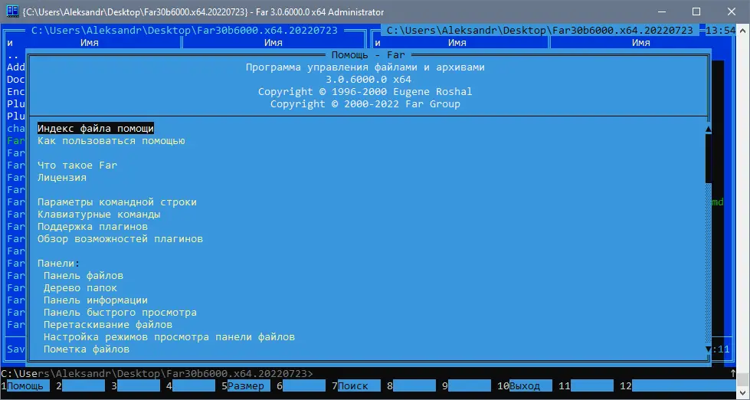The height and width of the screenshot is (400, 750).
Task: Maximize the Far window
Action: (x=696, y=11)
